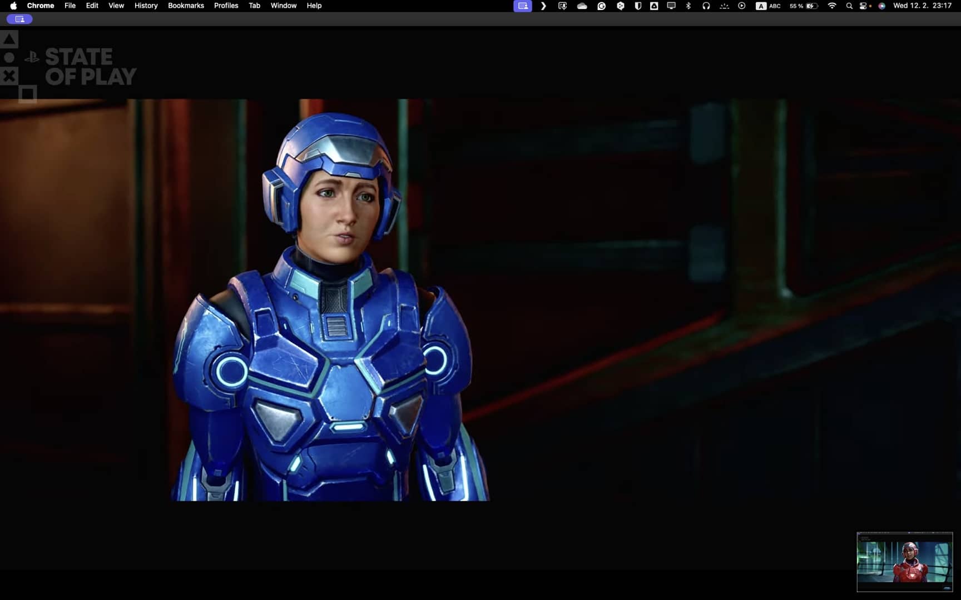The height and width of the screenshot is (600, 961).
Task: Click the cloud storage menu bar icon
Action: click(x=582, y=6)
